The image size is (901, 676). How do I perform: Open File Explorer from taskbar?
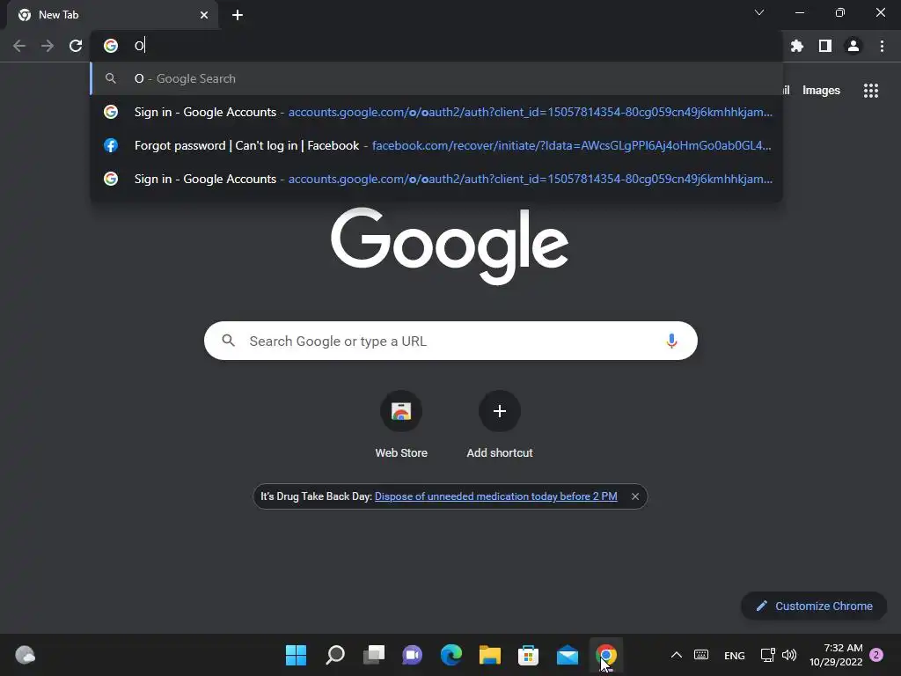pyautogui.click(x=489, y=655)
